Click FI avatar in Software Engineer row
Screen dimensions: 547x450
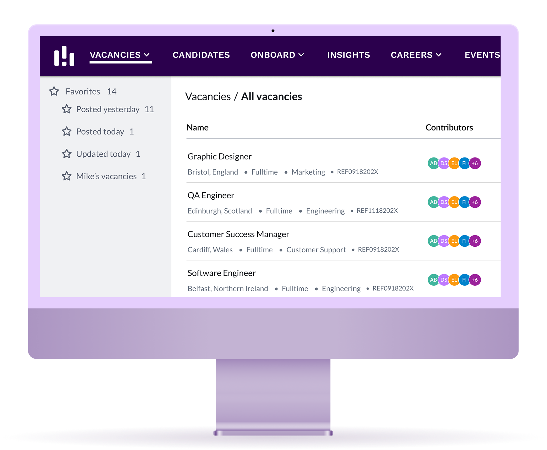pos(464,280)
